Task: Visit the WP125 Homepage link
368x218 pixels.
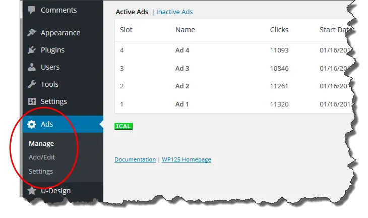Action: click(x=187, y=159)
